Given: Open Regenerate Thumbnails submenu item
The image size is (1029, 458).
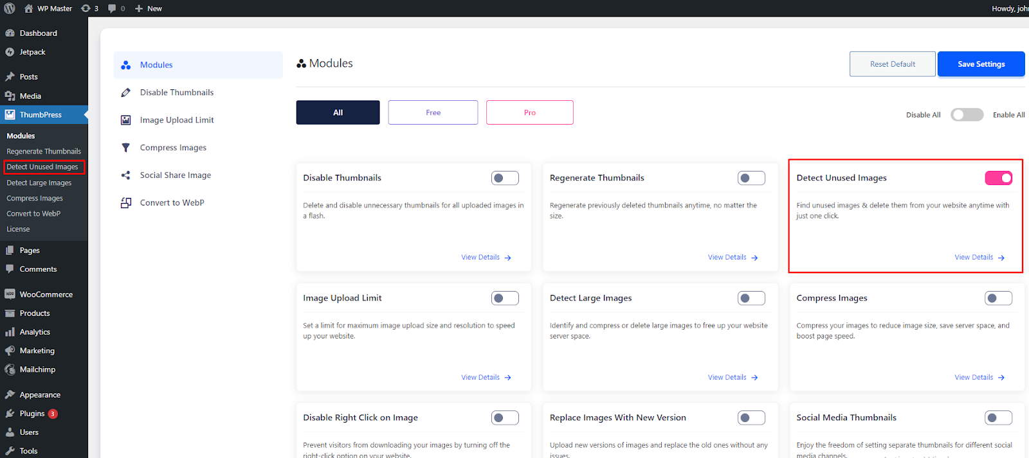Looking at the screenshot, I should pos(44,152).
